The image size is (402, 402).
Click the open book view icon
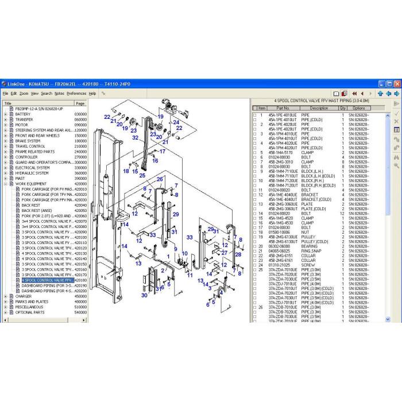(336, 94)
